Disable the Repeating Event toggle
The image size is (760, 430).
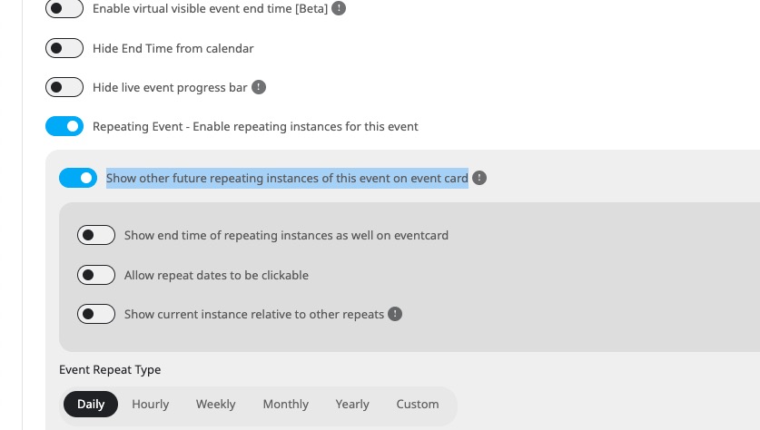(64, 126)
